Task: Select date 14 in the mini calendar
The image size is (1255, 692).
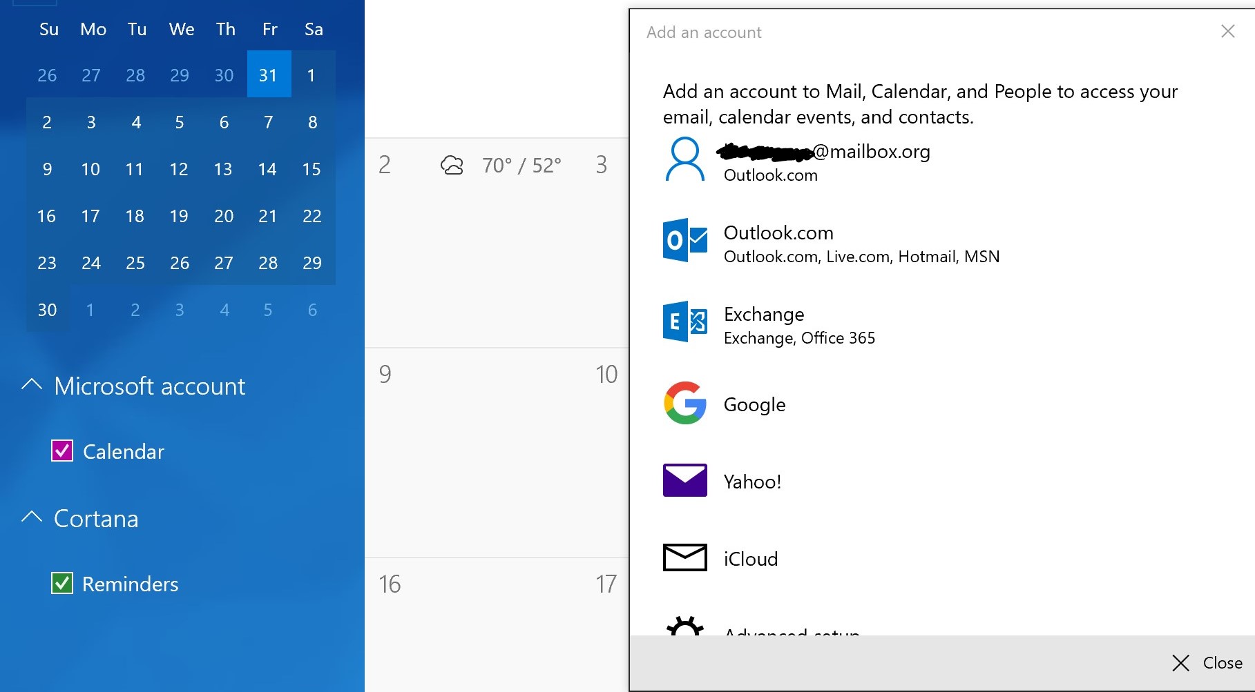Action: [267, 169]
